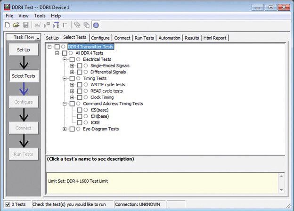
Task: Go to the Html Report tab
Action: coord(215,38)
